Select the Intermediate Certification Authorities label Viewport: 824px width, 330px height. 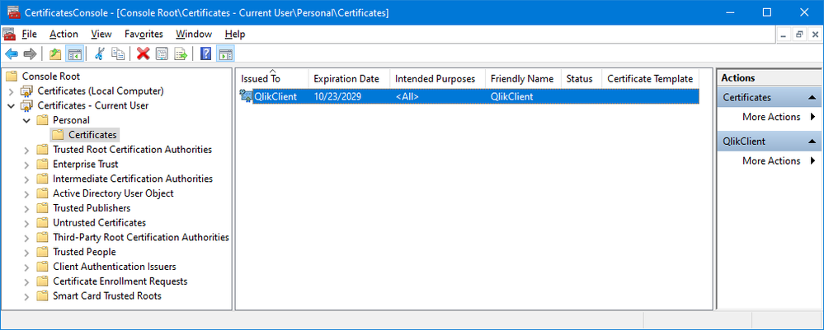click(x=133, y=179)
